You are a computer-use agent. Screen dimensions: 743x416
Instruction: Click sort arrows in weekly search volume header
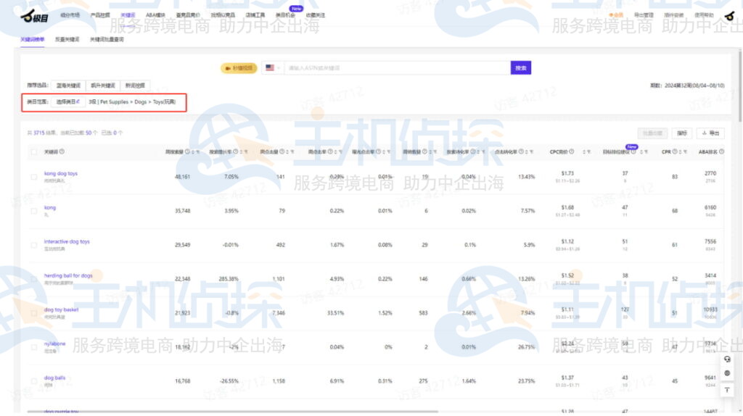193,152
